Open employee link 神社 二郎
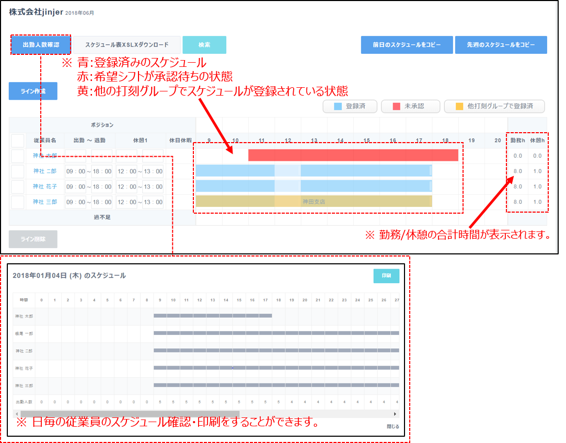This screenshot has height=443, width=566. pos(45,171)
